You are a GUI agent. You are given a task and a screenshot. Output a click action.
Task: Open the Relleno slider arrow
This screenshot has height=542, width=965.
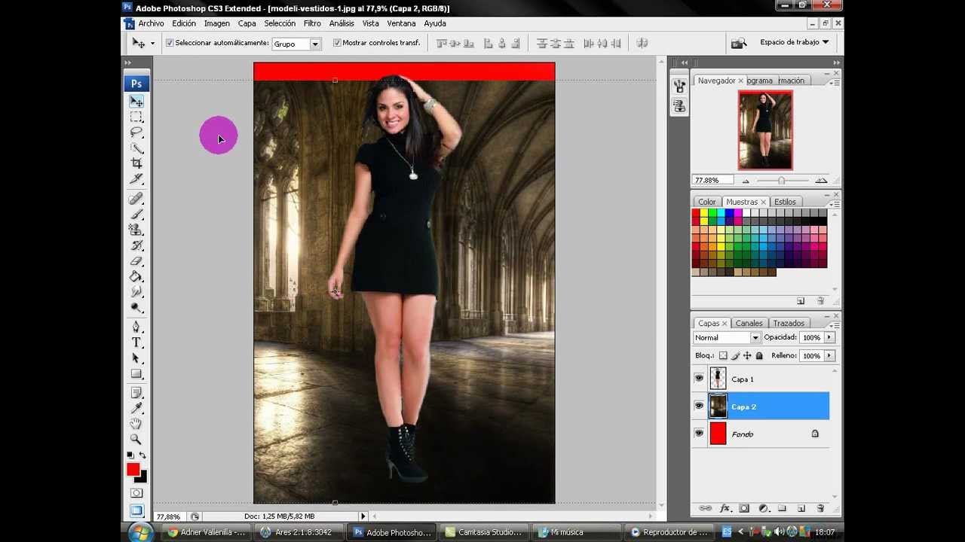[829, 355]
